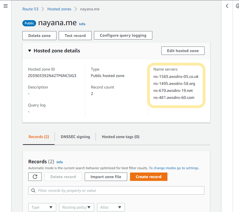Focus the Filter records search field
The height and width of the screenshot is (212, 239).
[x=116, y=190]
